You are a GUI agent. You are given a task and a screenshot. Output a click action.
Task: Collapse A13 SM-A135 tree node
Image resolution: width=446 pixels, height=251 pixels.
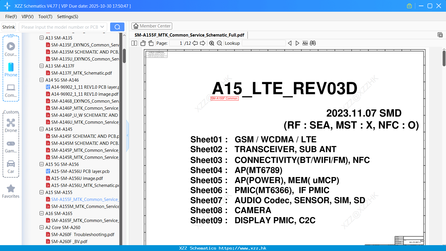[x=42, y=38]
